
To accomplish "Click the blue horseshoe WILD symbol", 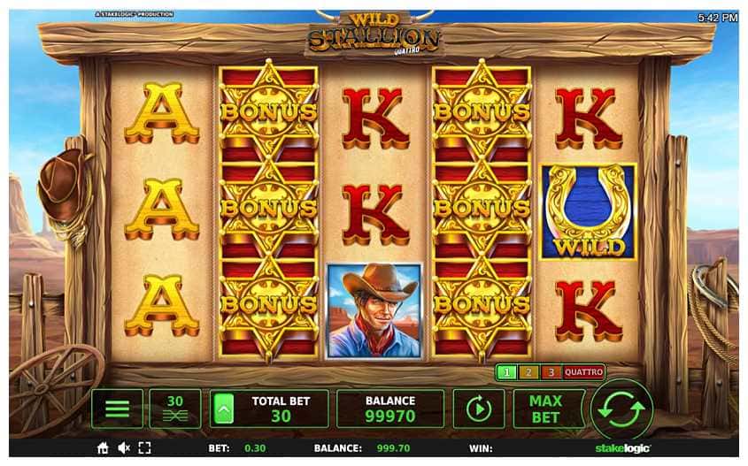I will 588,212.
